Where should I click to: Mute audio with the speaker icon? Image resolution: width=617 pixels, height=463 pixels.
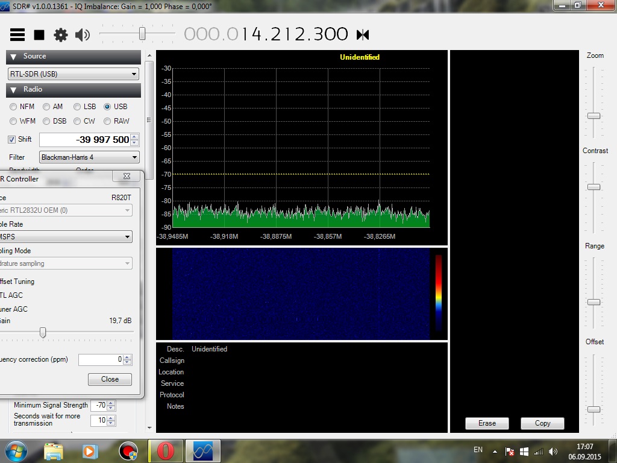point(82,35)
